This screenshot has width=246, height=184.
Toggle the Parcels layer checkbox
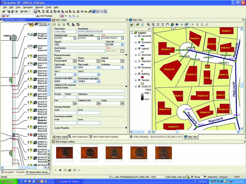(139, 80)
